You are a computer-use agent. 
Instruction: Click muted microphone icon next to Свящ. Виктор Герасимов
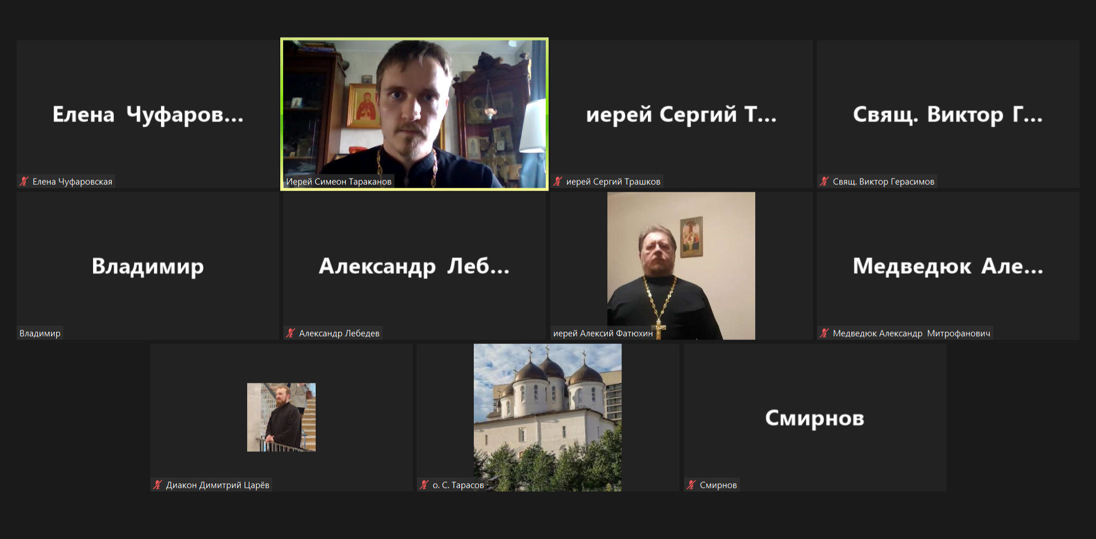824,181
